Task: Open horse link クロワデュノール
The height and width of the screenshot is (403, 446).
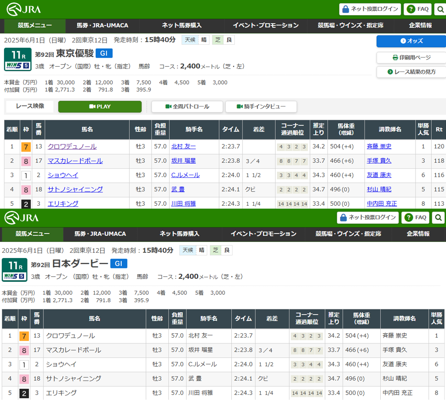Action: (x=72, y=147)
